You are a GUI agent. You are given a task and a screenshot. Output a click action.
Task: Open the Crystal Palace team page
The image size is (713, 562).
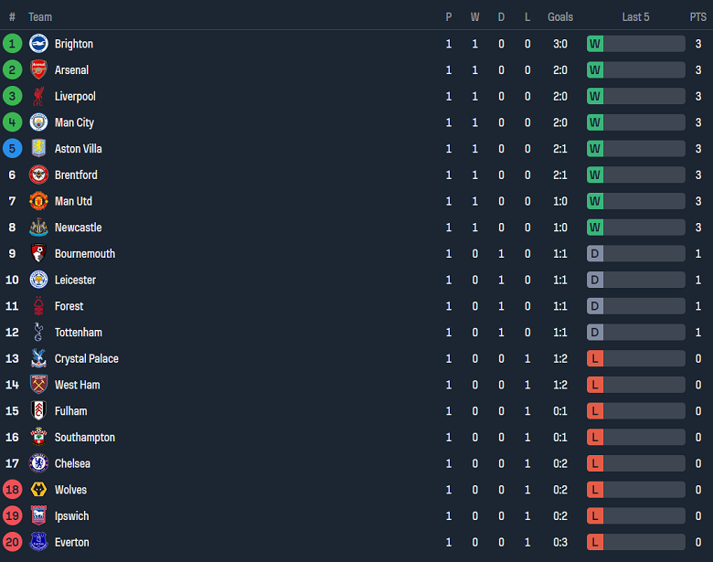86,359
